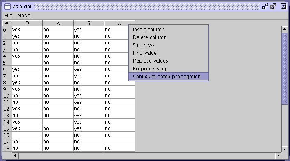Open the File menu
This screenshot has height=161, width=290.
8,16
